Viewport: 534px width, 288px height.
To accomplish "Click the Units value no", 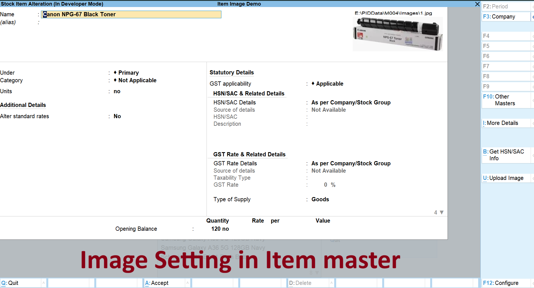I will click(117, 91).
